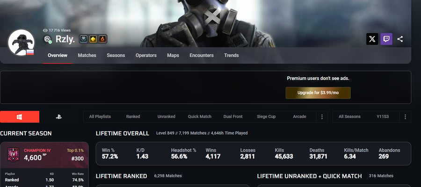Image resolution: width=421 pixels, height=187 pixels.
Task: Select the Y11S3 season filter
Action: [x=383, y=117]
